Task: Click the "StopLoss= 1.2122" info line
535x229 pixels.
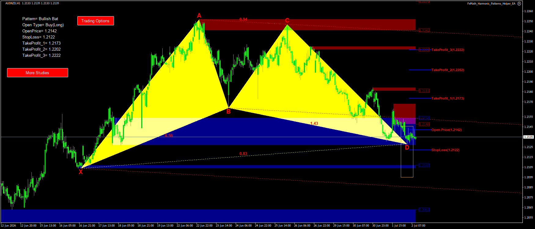Action: tap(39, 37)
